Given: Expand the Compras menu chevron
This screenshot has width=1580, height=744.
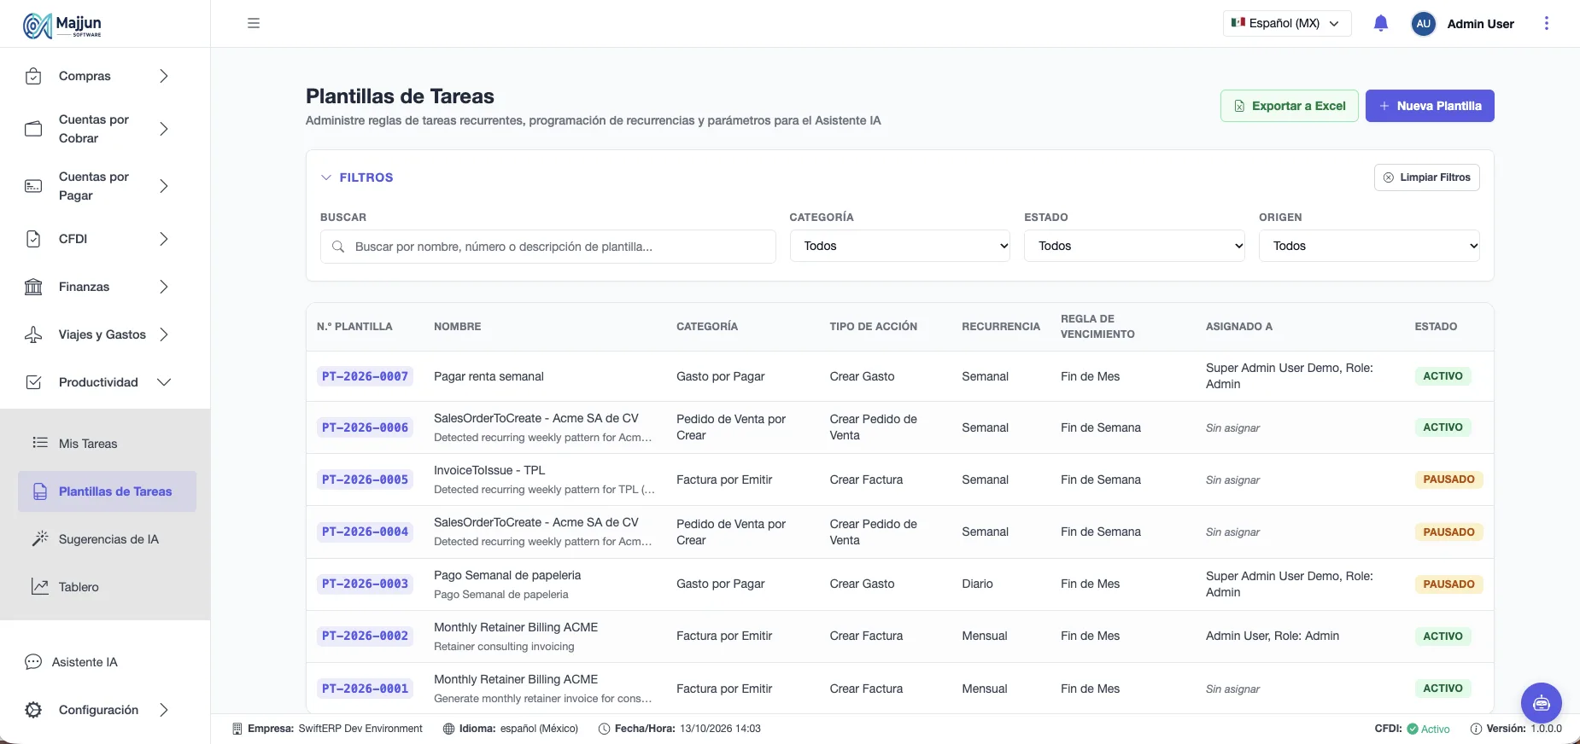Looking at the screenshot, I should click(x=164, y=76).
